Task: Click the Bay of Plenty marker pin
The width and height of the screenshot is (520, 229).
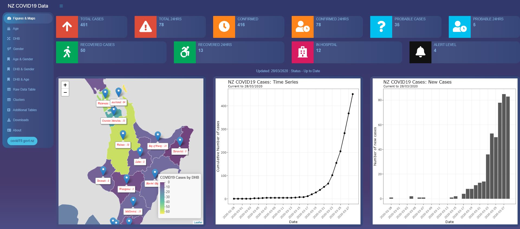Action: tap(158, 136)
